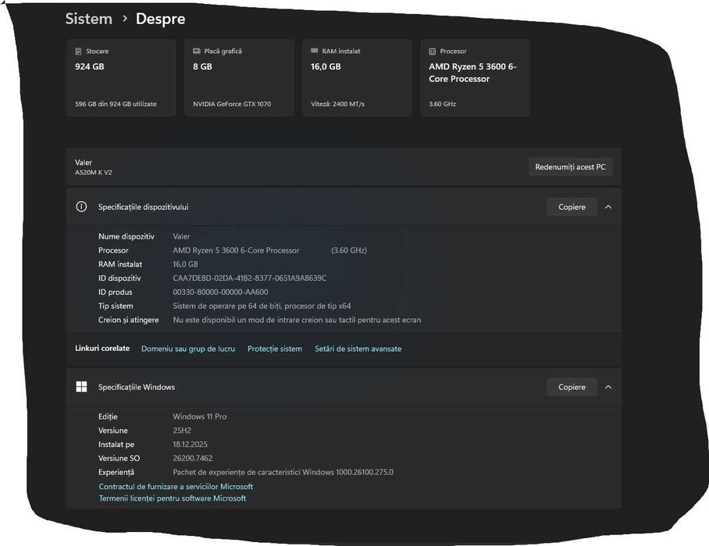Click the Viteză: 2400 MT/s text
Image resolution: width=709 pixels, height=546 pixels.
pyautogui.click(x=338, y=104)
